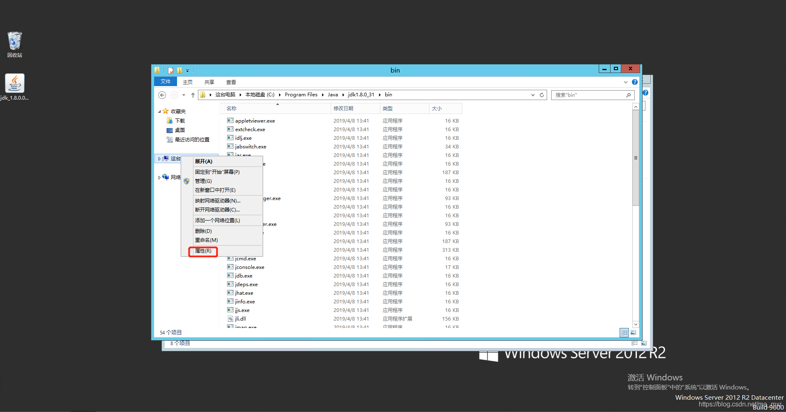
Task: Click vertical scrollbar up arrow
Action: pyautogui.click(x=636, y=107)
